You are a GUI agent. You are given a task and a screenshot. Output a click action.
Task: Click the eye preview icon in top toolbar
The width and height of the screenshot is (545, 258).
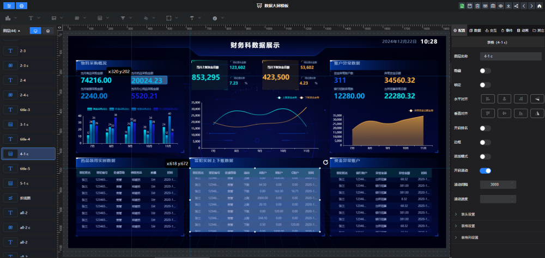pos(501,6)
